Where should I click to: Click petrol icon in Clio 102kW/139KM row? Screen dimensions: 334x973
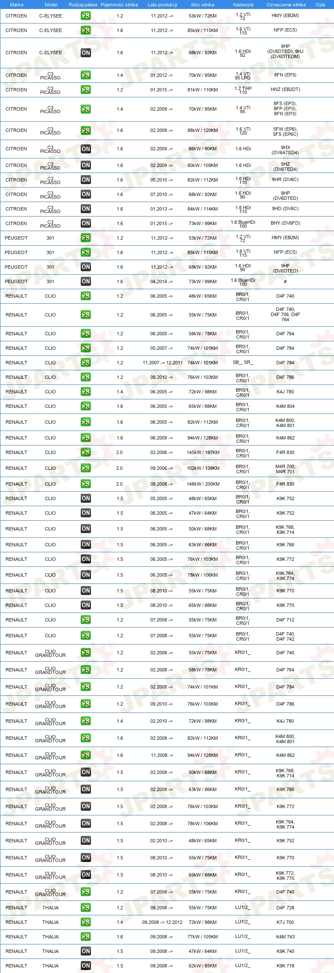tap(86, 468)
